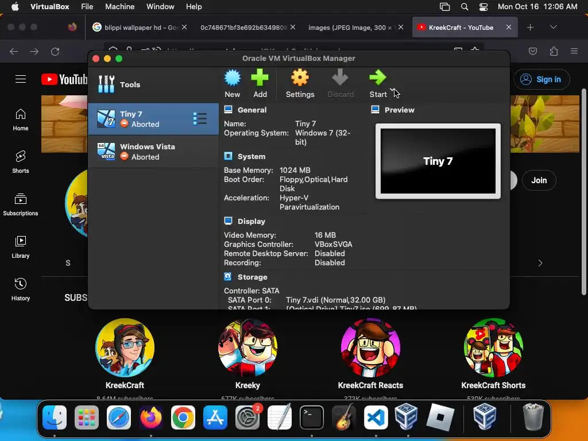Screen dimensions: 588x441
Task: Open Firefox application hamburger menu
Action: tap(574, 51)
